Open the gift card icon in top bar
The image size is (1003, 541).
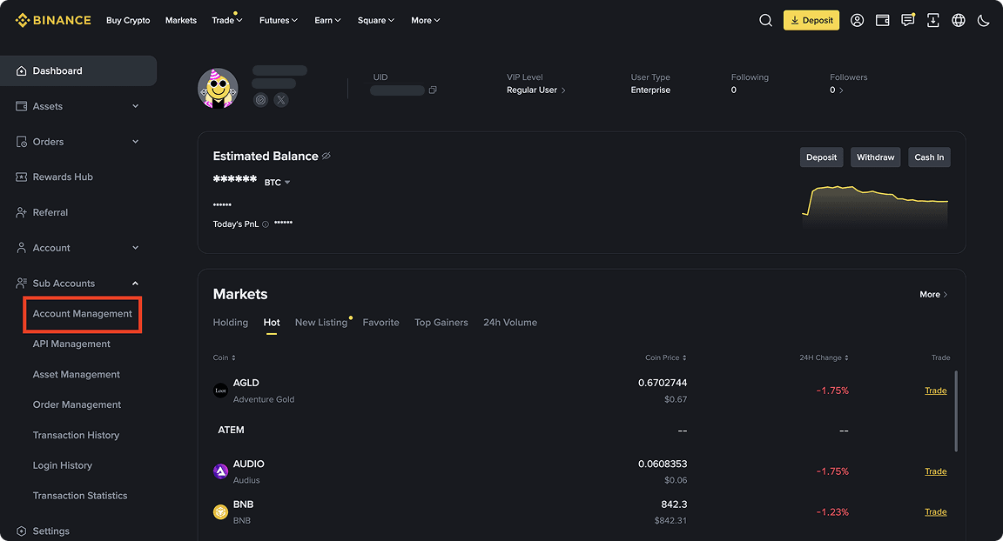pos(883,20)
